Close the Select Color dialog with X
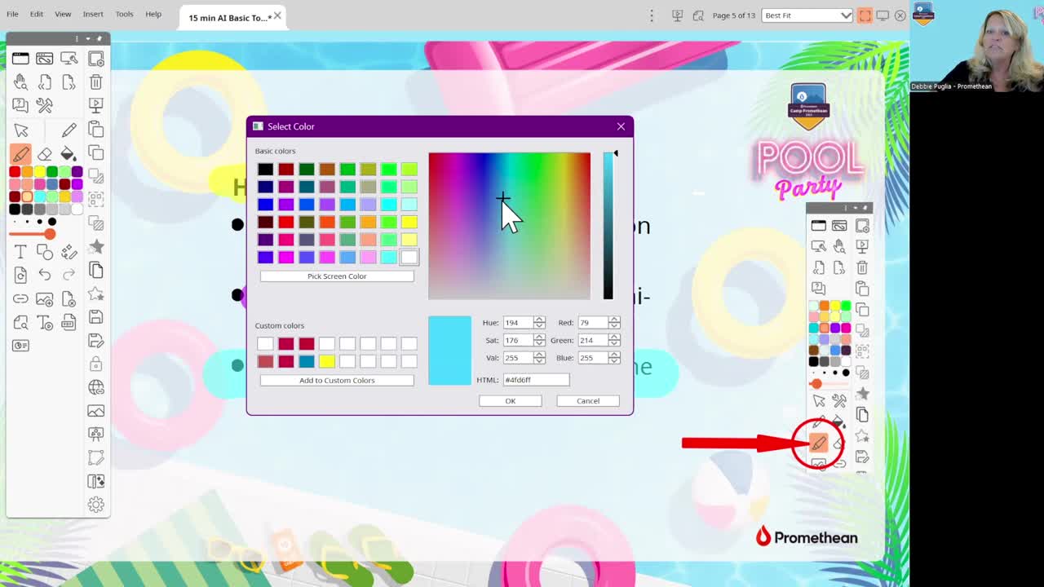1044x587 pixels. pyautogui.click(x=621, y=126)
